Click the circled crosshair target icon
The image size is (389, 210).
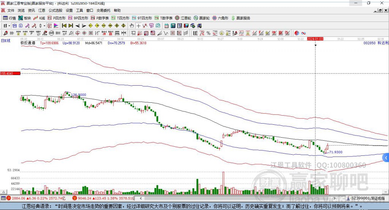(77, 33)
